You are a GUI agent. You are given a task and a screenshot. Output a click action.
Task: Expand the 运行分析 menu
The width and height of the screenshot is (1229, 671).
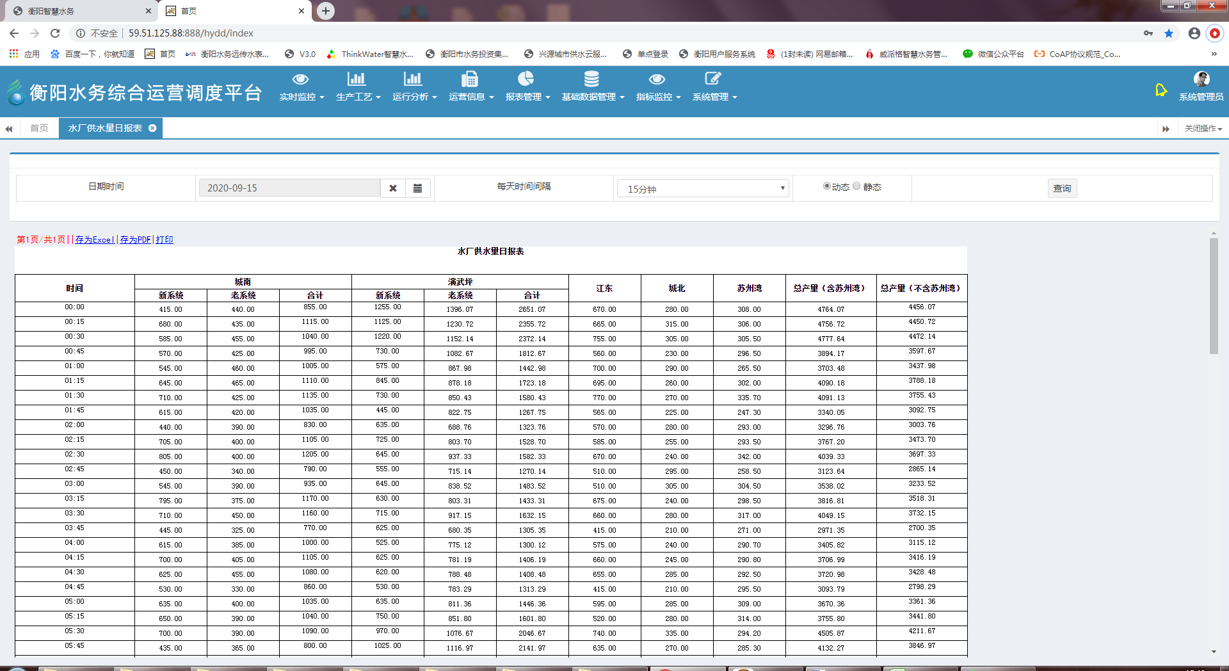coord(414,97)
